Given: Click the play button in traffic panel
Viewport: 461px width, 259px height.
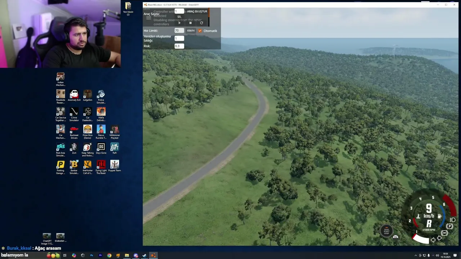Looking at the screenshot, I should point(179,23).
